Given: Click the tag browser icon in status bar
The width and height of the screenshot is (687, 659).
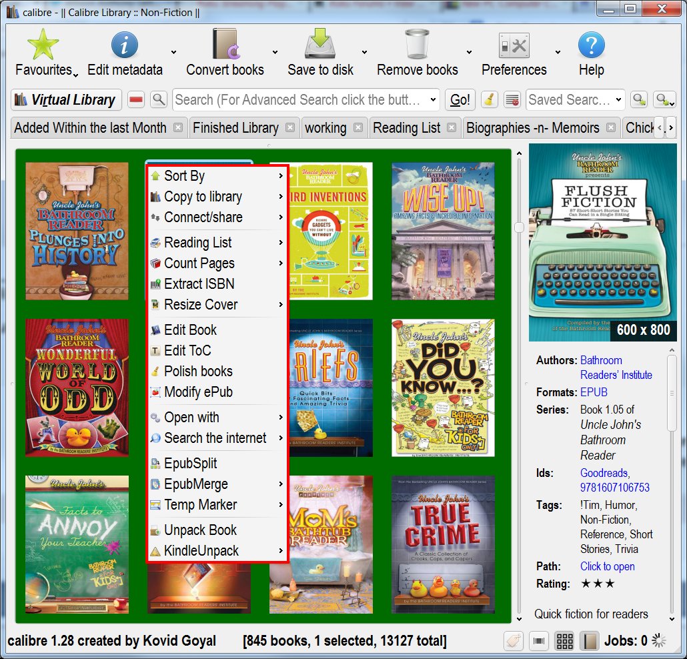Looking at the screenshot, I should click(514, 641).
